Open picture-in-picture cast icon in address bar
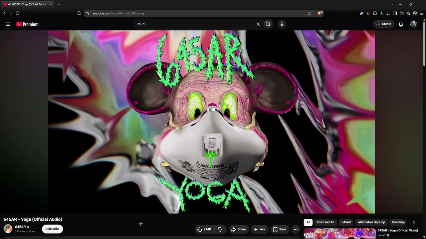The width and height of the screenshot is (426, 239). tap(310, 13)
